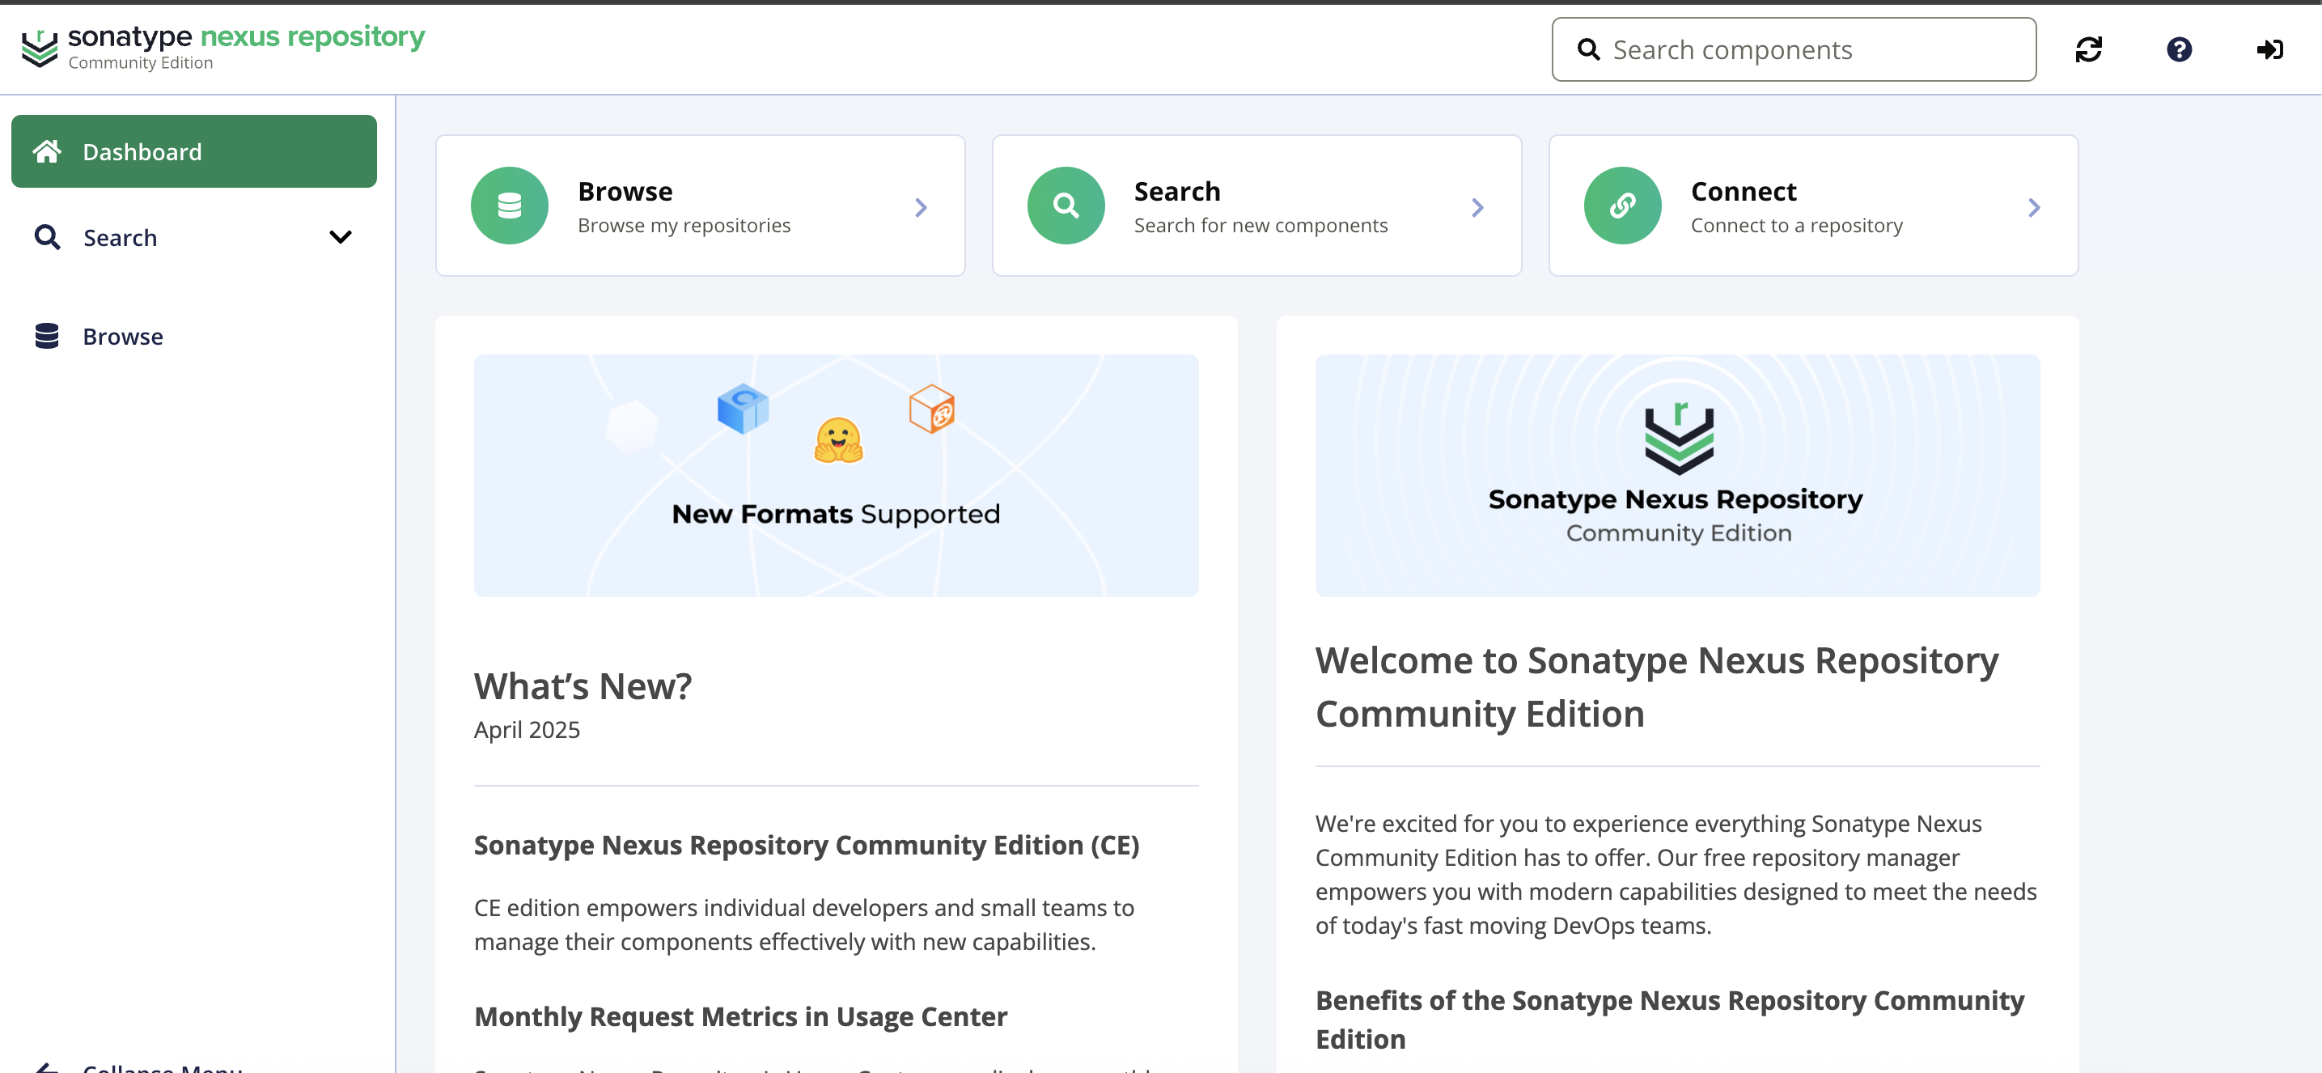This screenshot has height=1073, width=2322.
Task: Open Search in the sidebar menu
Action: coord(120,238)
